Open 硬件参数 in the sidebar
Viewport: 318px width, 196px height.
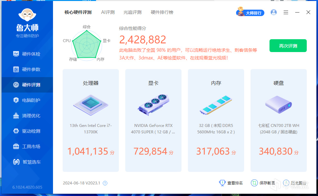(27, 69)
